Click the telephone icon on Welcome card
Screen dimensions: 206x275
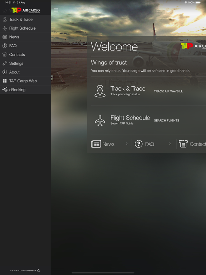click(183, 144)
